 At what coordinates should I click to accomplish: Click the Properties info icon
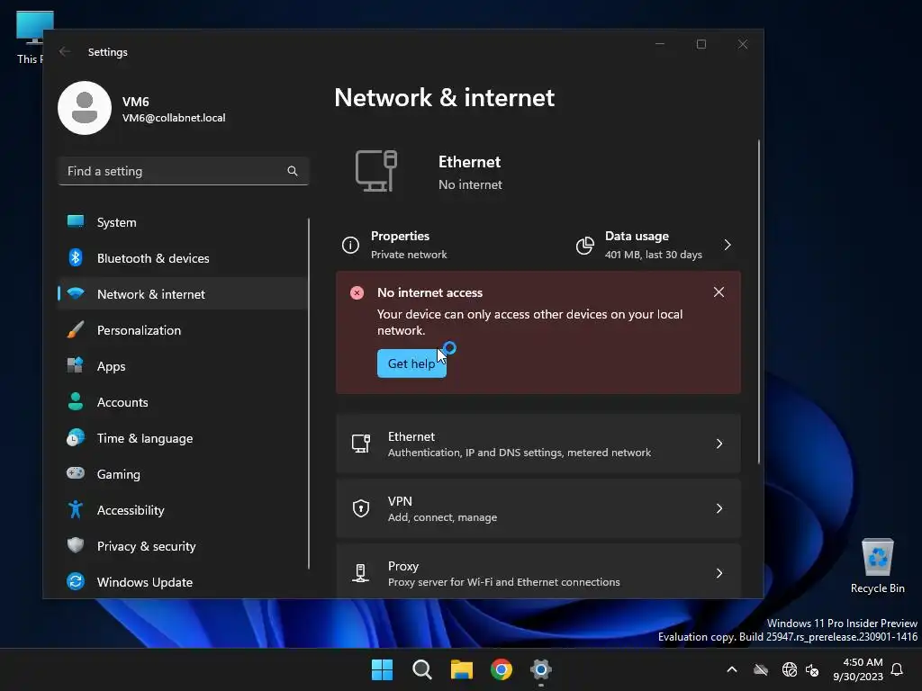tap(350, 245)
